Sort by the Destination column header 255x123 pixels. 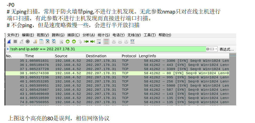point(103,56)
